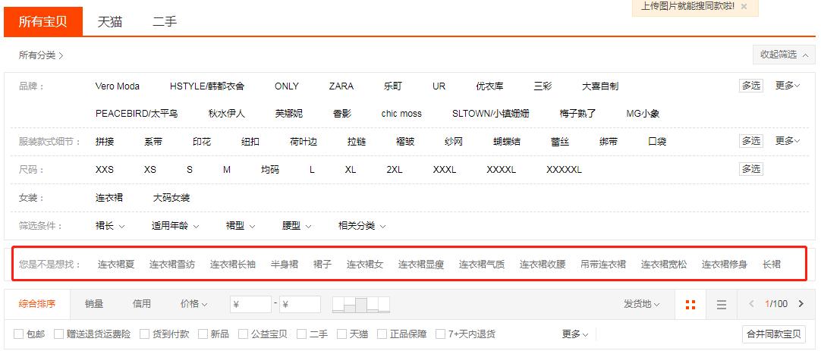Click 多选 in the 服装款式细节 row
The width and height of the screenshot is (821, 351).
(x=751, y=141)
